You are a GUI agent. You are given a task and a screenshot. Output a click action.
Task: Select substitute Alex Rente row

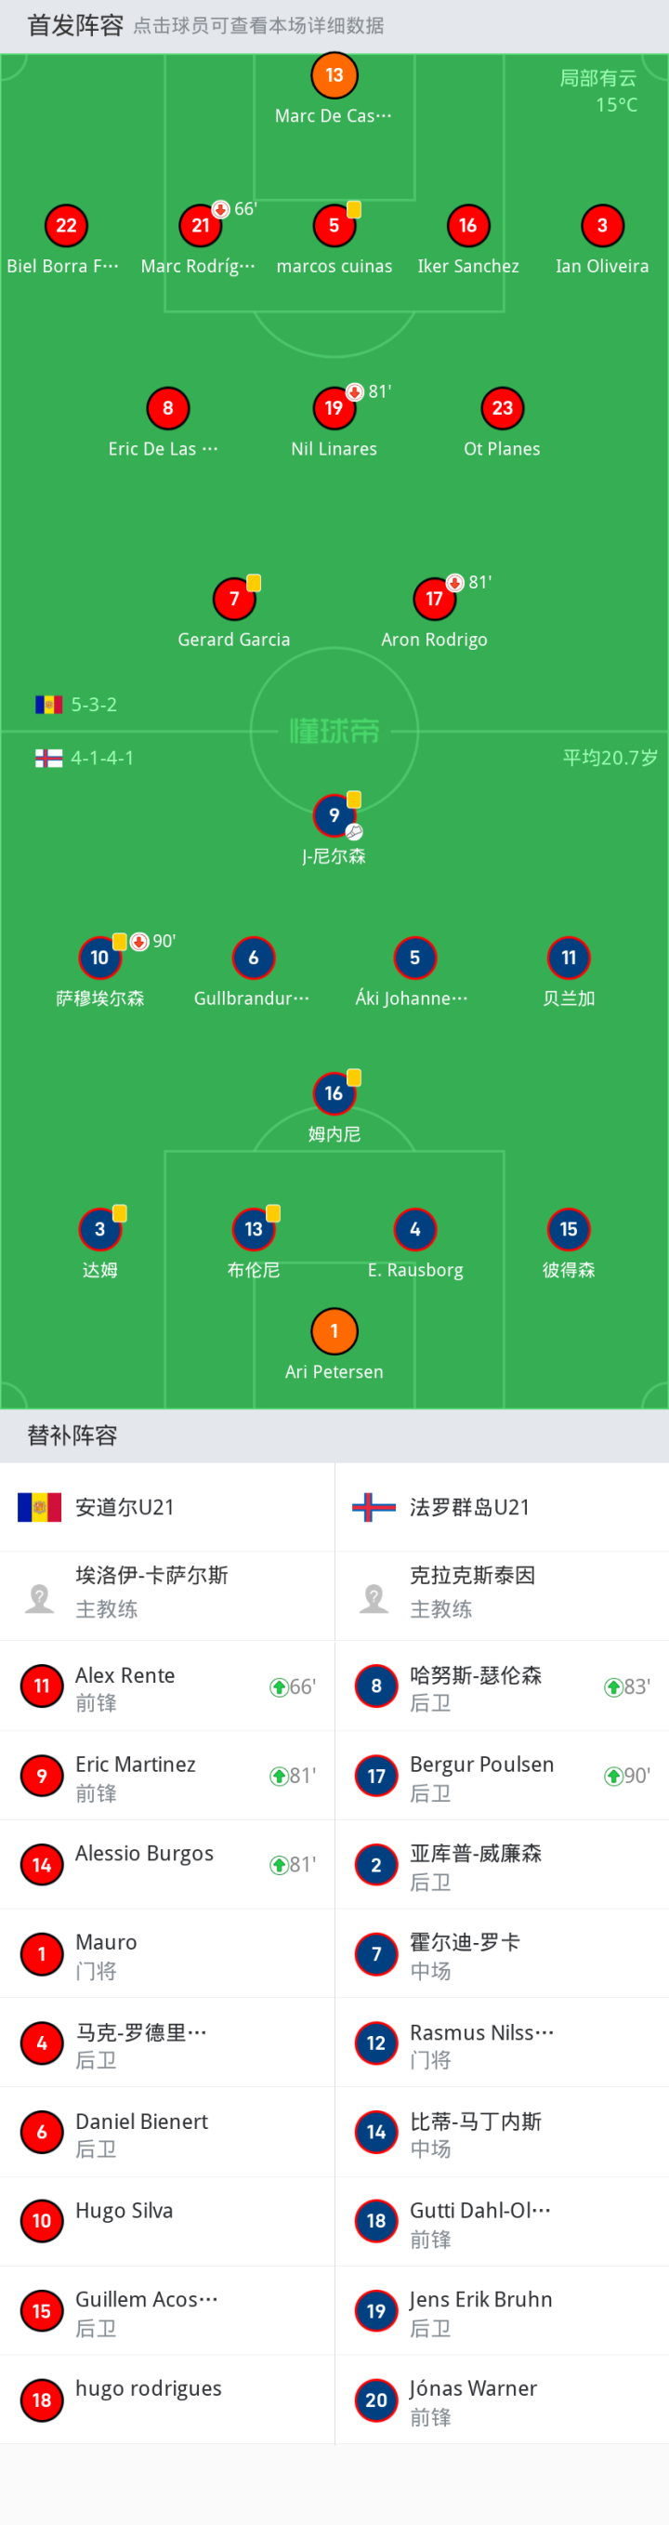(167, 1686)
